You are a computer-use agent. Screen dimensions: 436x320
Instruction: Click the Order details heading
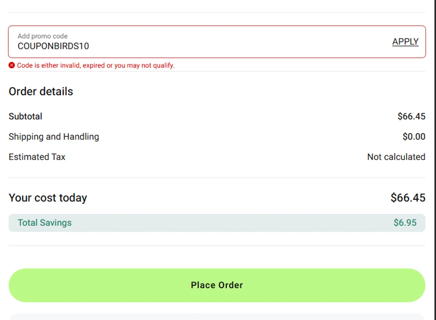point(41,92)
